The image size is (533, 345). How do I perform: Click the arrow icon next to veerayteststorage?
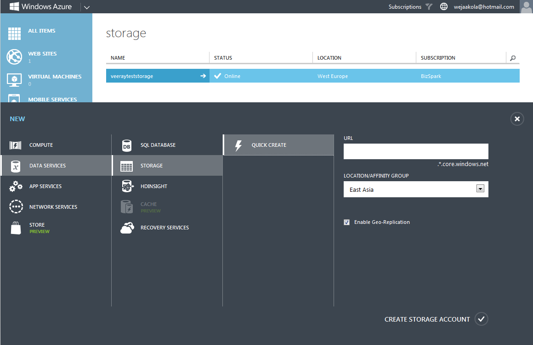click(203, 76)
